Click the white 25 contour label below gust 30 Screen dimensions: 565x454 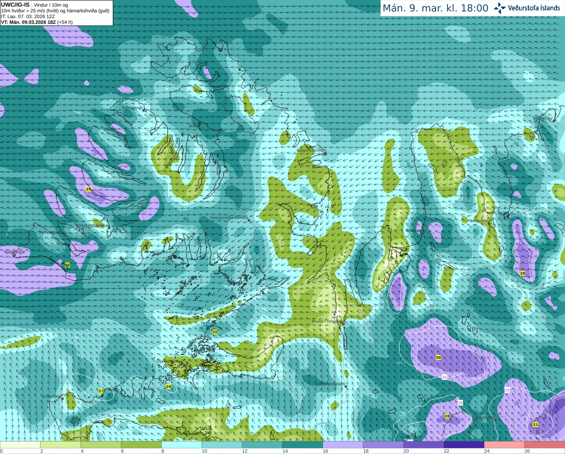pos(444,377)
